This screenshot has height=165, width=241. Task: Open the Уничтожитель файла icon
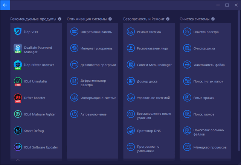click(187, 64)
